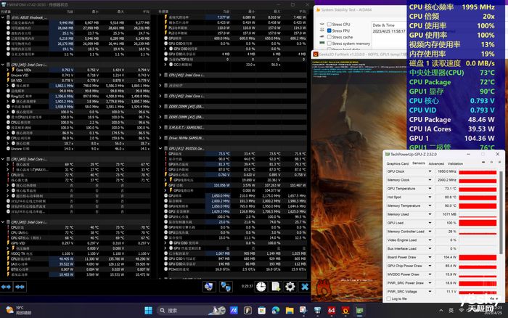
Task: Check the Log to file box in GPU-Z
Action: tap(389, 299)
